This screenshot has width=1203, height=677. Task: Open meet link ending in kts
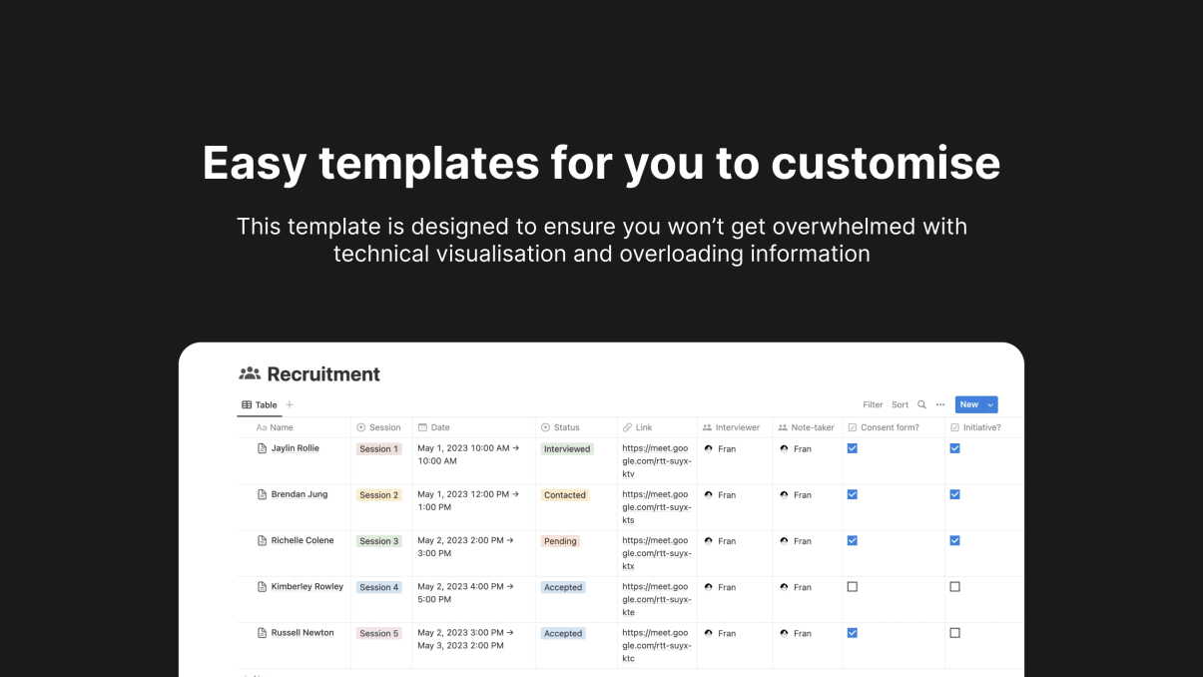[656, 507]
